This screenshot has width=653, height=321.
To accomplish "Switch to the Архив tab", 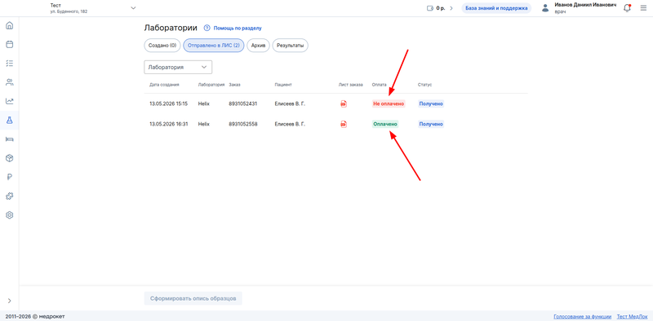I will pos(258,46).
